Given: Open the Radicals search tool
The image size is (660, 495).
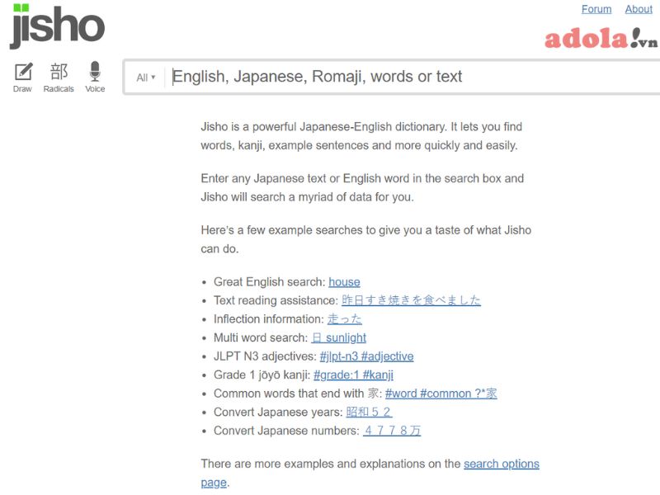Looking at the screenshot, I should pyautogui.click(x=59, y=77).
